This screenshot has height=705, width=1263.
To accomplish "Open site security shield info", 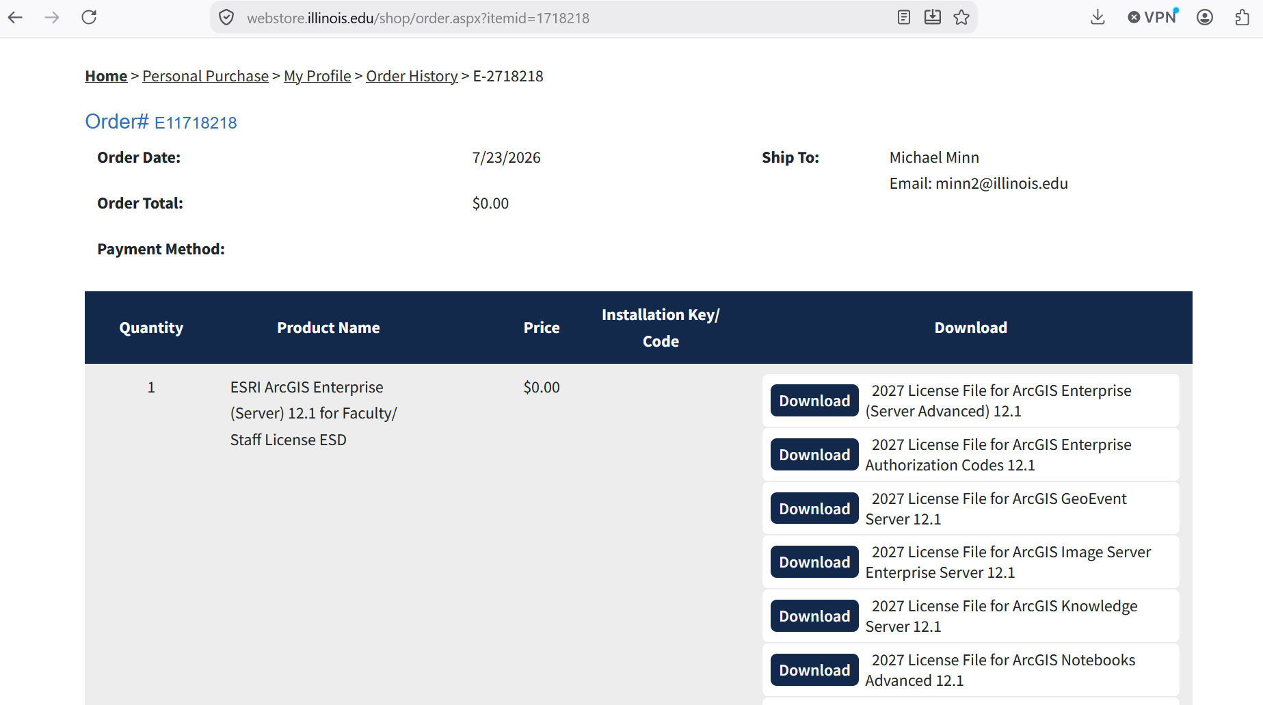I will (x=226, y=18).
